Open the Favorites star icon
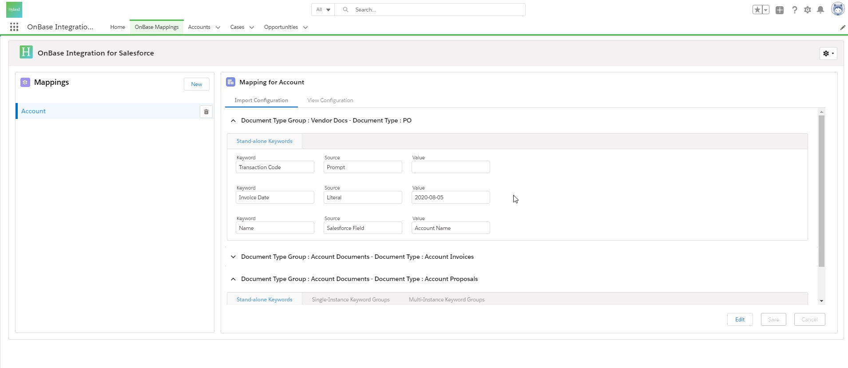This screenshot has width=848, height=368. click(x=757, y=10)
